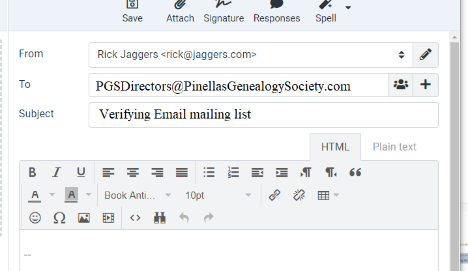The width and height of the screenshot is (468, 271).
Task: Increase paragraph indent
Action: tap(282, 173)
